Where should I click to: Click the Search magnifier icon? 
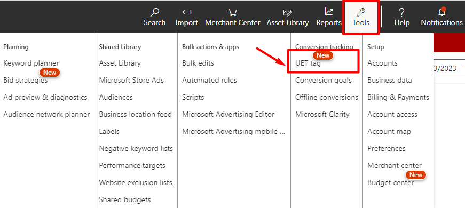[x=154, y=13]
